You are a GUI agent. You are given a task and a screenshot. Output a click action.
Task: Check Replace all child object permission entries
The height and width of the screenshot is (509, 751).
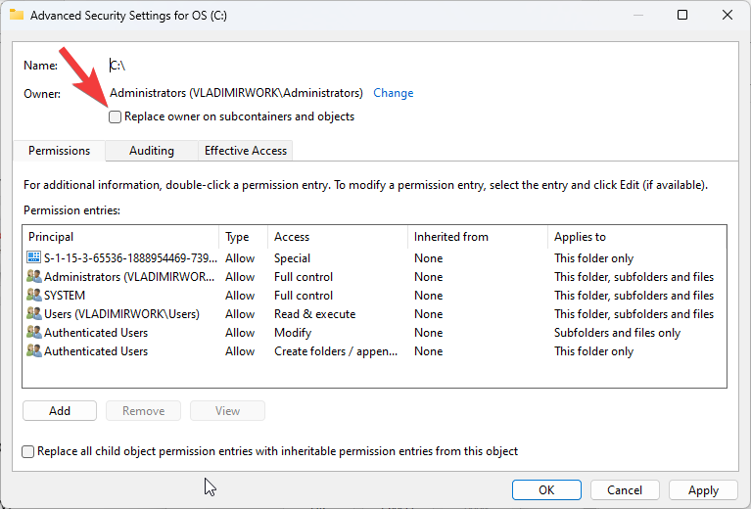(28, 451)
